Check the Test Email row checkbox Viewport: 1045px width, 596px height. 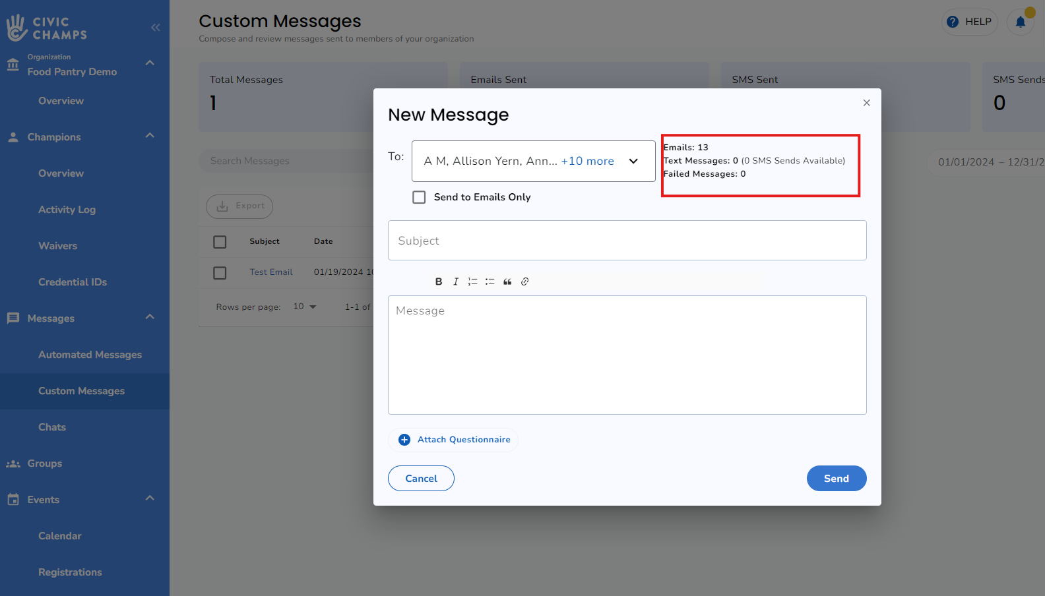click(x=220, y=273)
